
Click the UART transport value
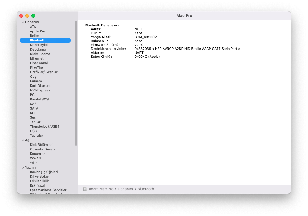point(139,53)
